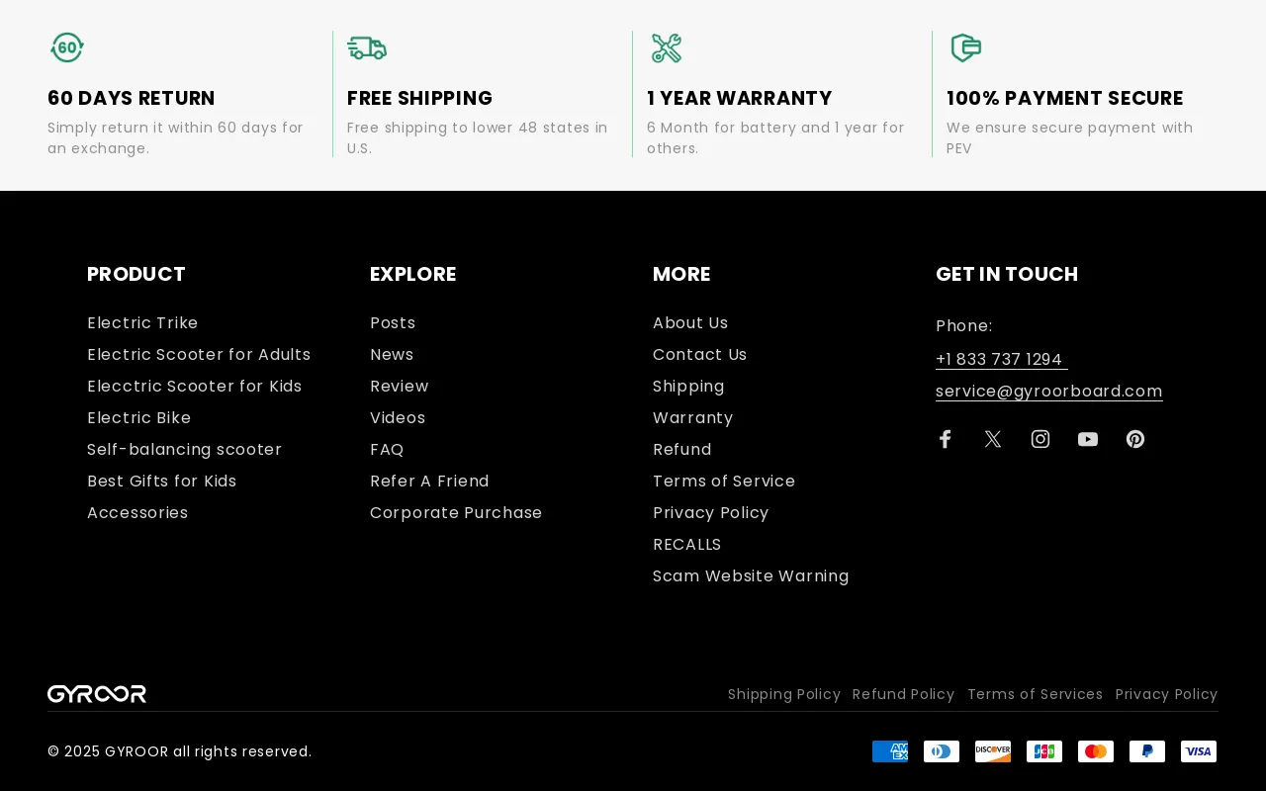This screenshot has height=791, width=1266.
Task: Click the PayPal payment method icon
Action: pyautogui.click(x=1147, y=751)
